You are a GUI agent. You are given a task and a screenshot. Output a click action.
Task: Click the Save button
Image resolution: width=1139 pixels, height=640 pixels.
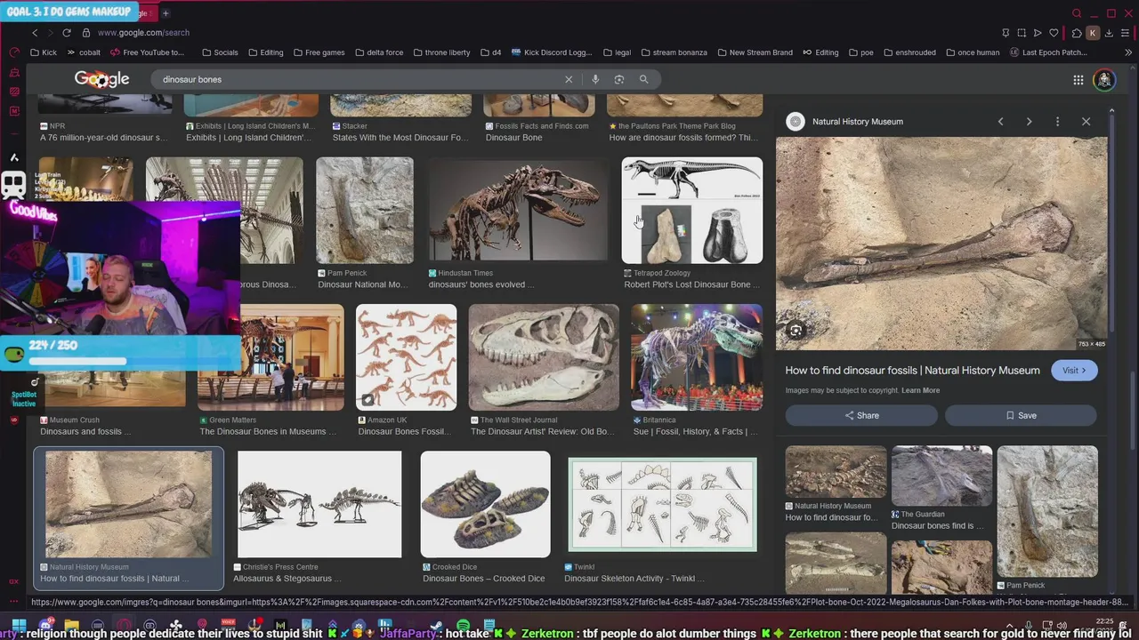click(x=1021, y=415)
